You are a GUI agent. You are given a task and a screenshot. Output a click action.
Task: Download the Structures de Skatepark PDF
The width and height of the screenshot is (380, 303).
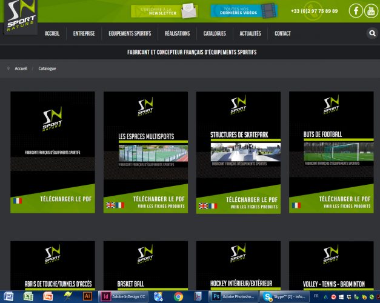[x=252, y=199]
